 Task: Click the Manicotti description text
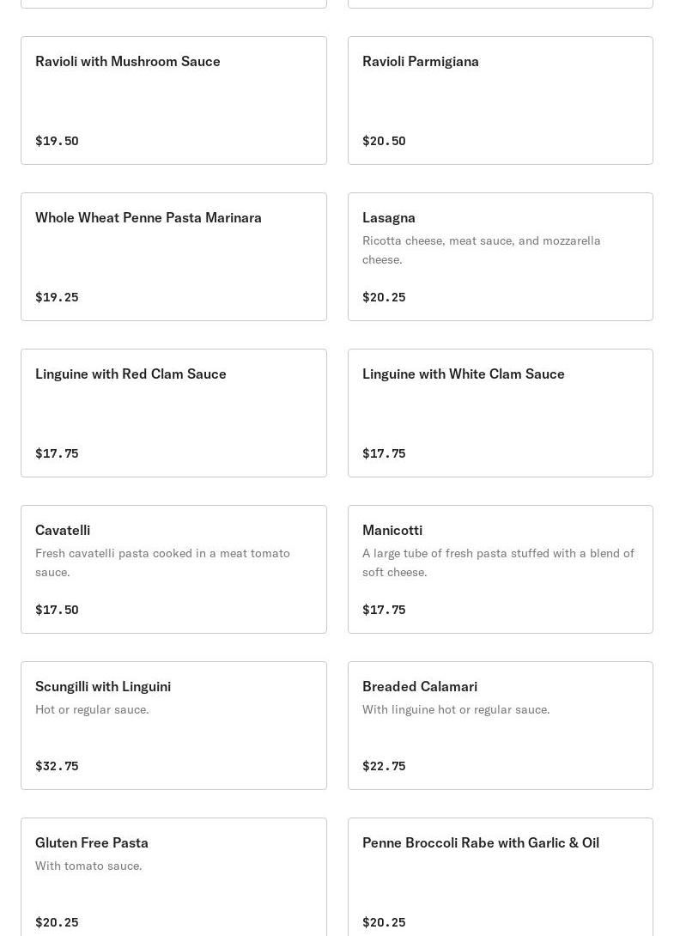tap(498, 562)
